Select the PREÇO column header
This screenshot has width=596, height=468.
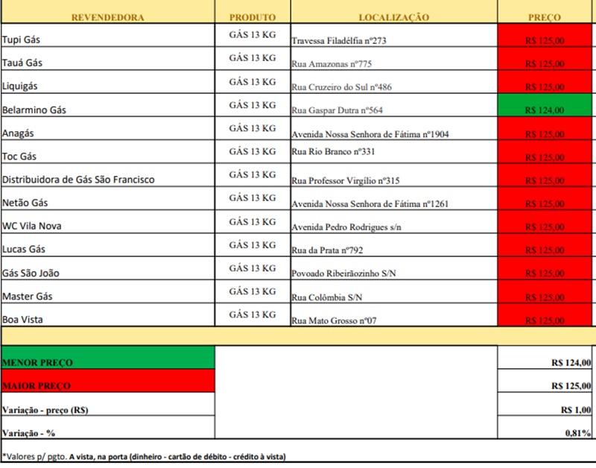point(545,16)
